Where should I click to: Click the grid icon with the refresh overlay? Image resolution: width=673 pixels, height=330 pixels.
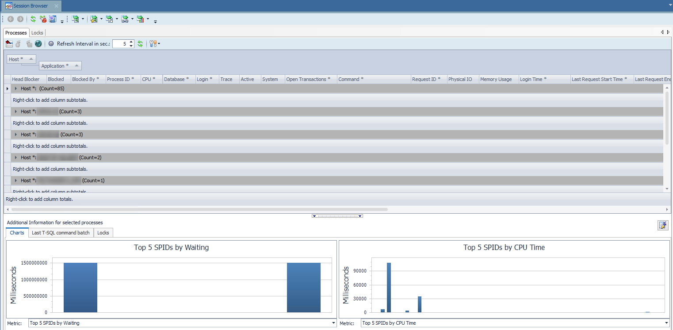[110, 19]
